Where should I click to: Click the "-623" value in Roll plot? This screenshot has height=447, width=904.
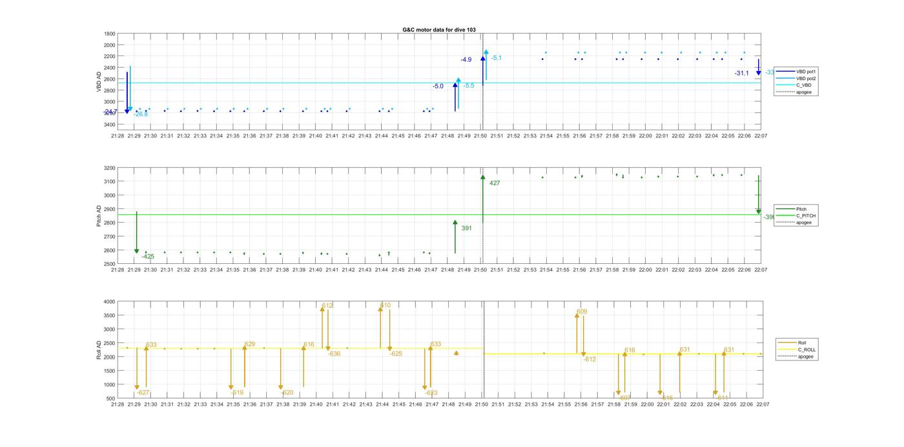[431, 393]
